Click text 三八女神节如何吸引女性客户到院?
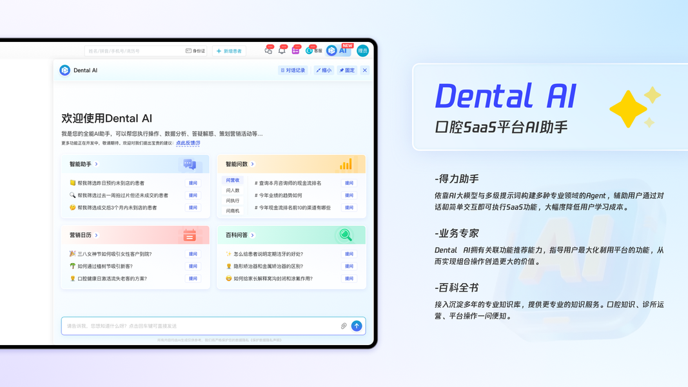 pos(115,254)
